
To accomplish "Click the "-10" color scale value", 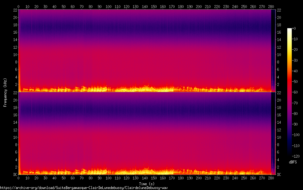I will tap(295, 39).
